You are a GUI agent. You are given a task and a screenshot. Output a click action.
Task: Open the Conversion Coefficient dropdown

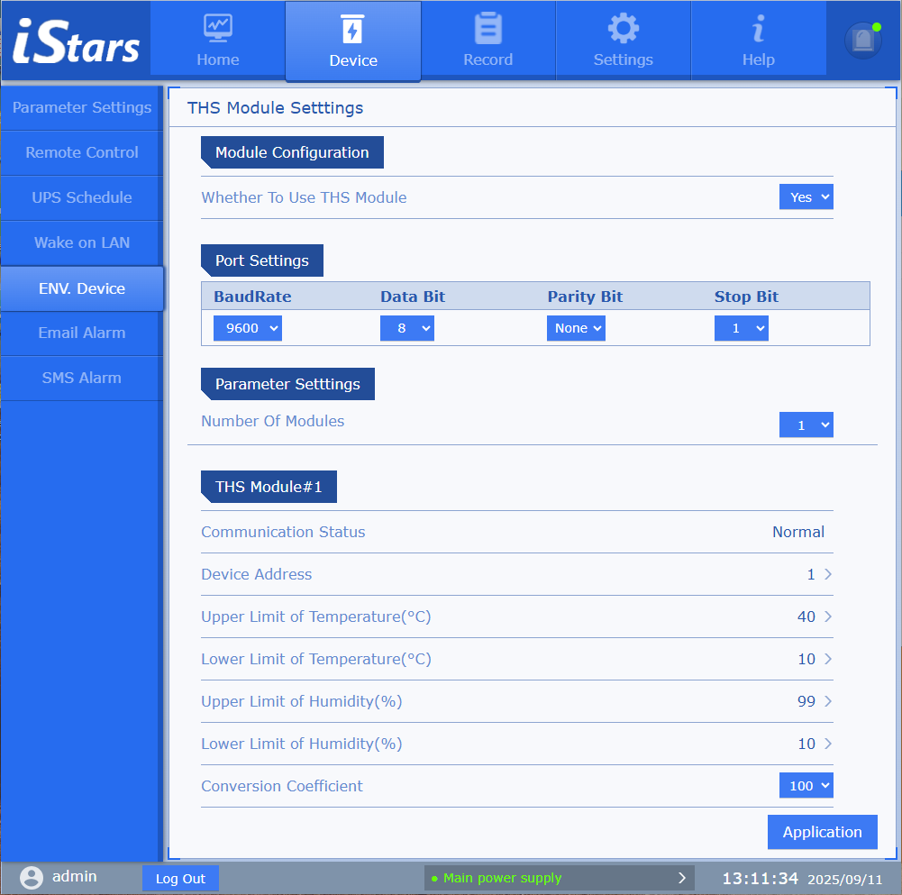pyautogui.click(x=806, y=786)
